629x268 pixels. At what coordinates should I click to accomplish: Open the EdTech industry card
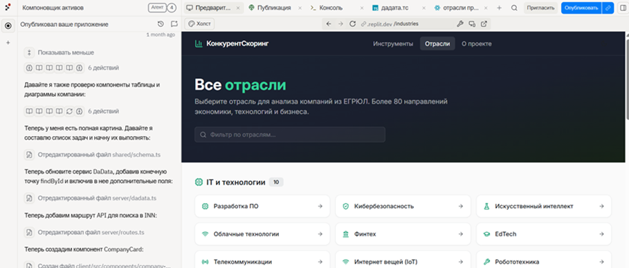point(544,234)
